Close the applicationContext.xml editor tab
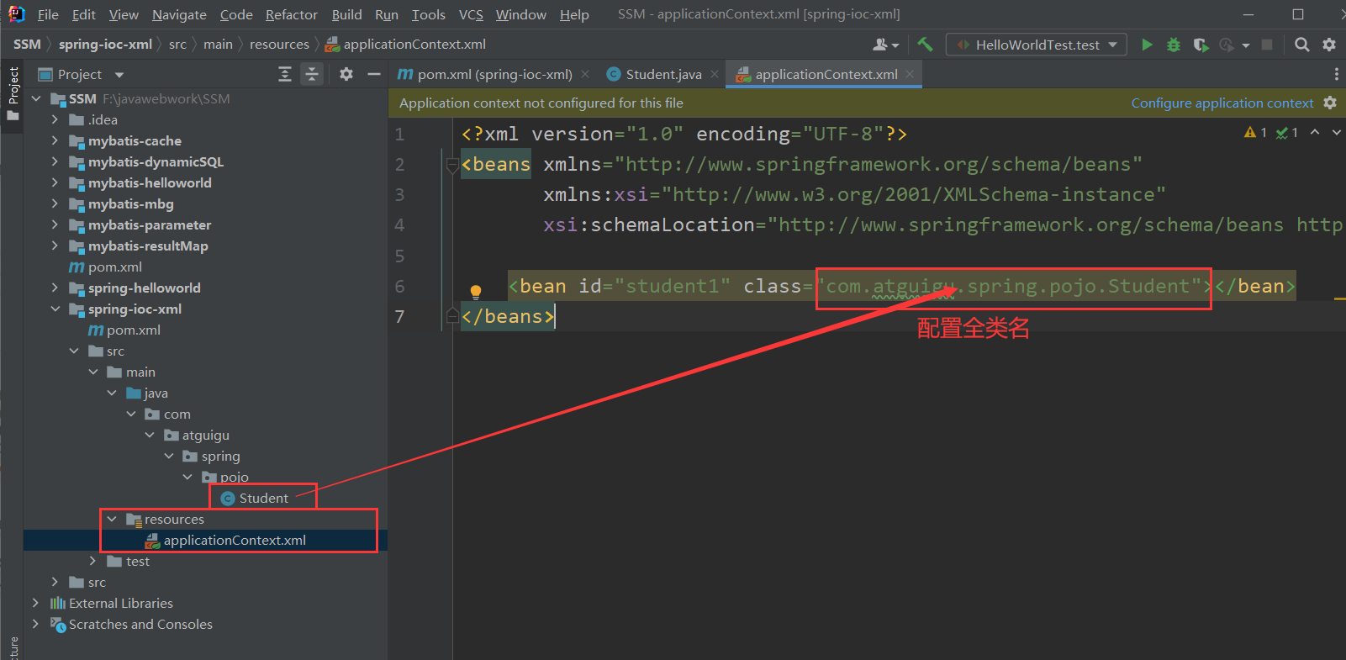 coord(910,74)
